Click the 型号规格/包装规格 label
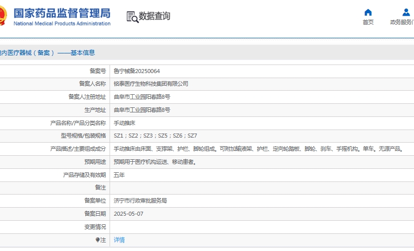 pyautogui.click(x=83, y=136)
